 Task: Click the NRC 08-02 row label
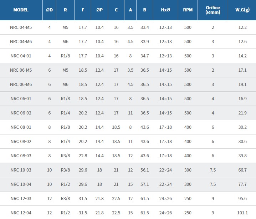coord(21,142)
